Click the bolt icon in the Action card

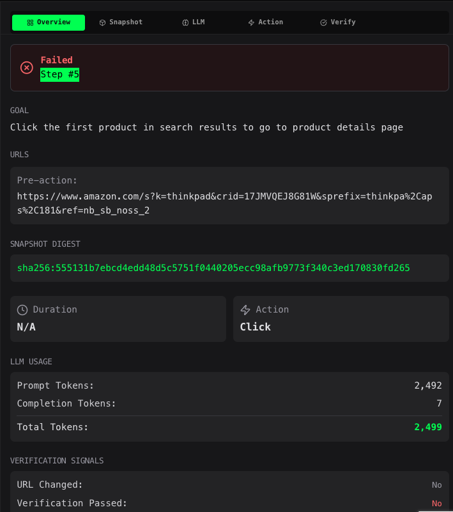245,310
